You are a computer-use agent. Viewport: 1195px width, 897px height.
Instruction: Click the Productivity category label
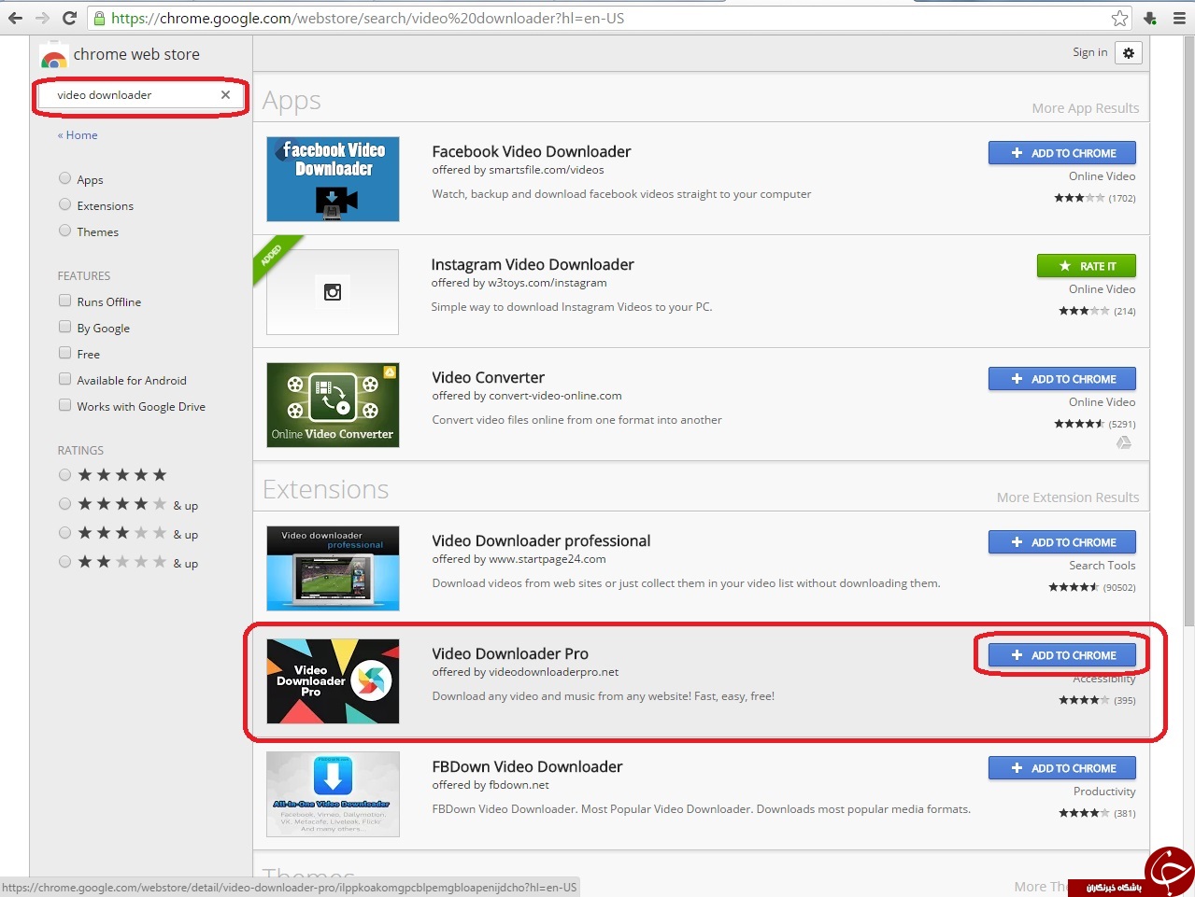[x=1104, y=792]
